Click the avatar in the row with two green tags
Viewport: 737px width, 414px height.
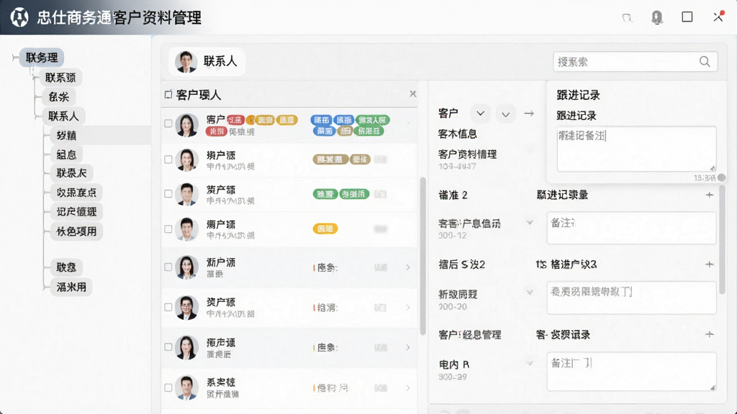[186, 194]
